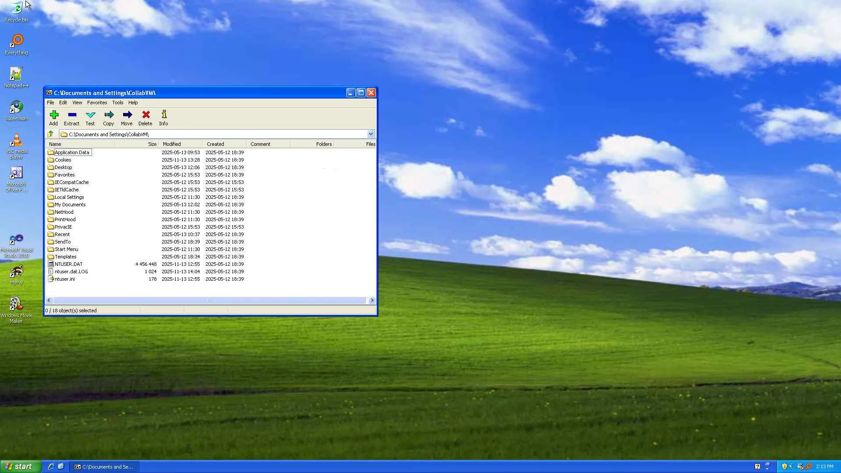Screen dimensions: 841x473
Task: Open the File menu
Action: [50, 102]
